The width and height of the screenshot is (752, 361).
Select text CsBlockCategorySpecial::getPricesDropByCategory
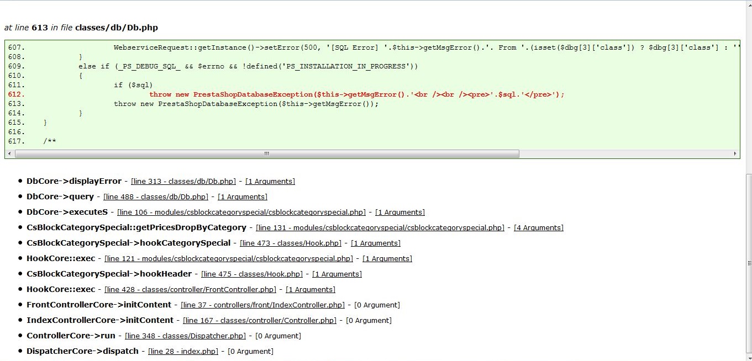tap(136, 227)
